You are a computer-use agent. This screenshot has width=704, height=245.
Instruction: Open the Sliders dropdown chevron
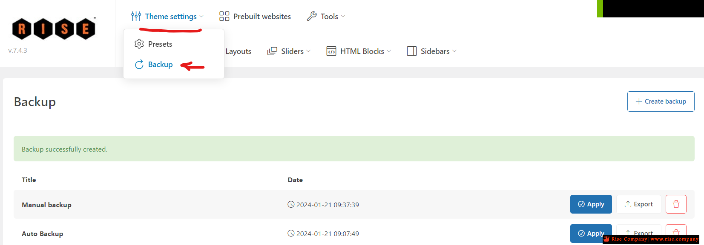click(308, 51)
